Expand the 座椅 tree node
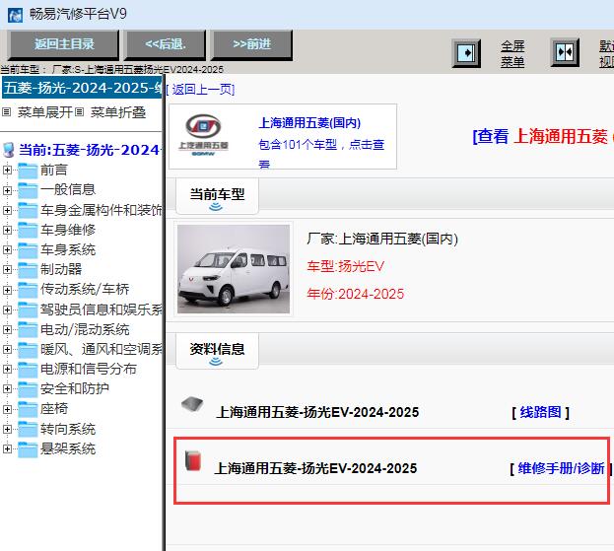The width and height of the screenshot is (614, 551). 7,409
